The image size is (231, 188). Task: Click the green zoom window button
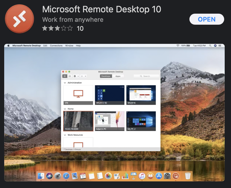(x=69, y=72)
